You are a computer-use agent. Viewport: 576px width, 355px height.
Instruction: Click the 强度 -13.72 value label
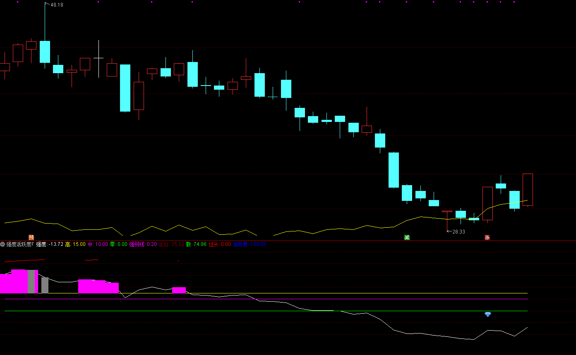pyautogui.click(x=50, y=244)
